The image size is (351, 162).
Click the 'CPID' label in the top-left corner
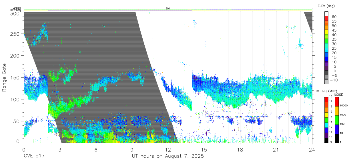click(17, 8)
